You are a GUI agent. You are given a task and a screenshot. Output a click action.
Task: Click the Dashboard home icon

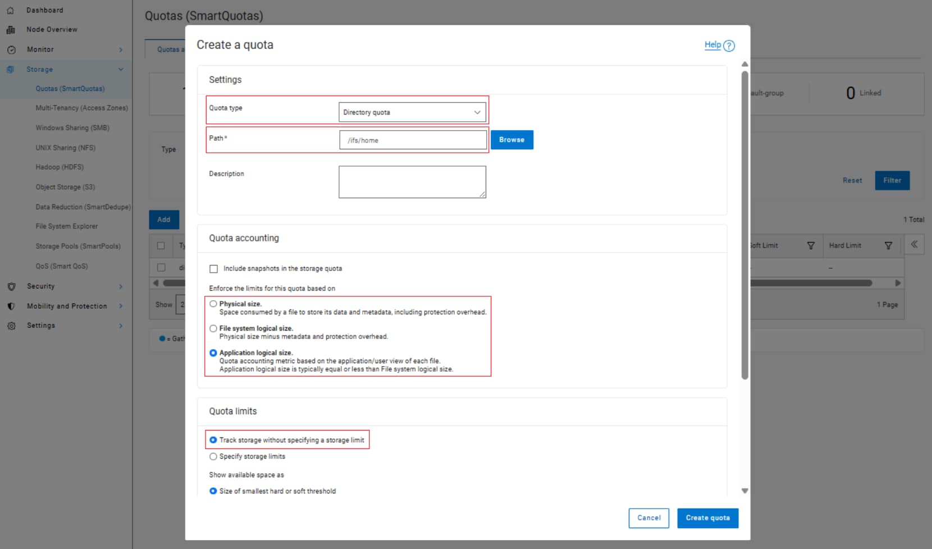pyautogui.click(x=10, y=10)
